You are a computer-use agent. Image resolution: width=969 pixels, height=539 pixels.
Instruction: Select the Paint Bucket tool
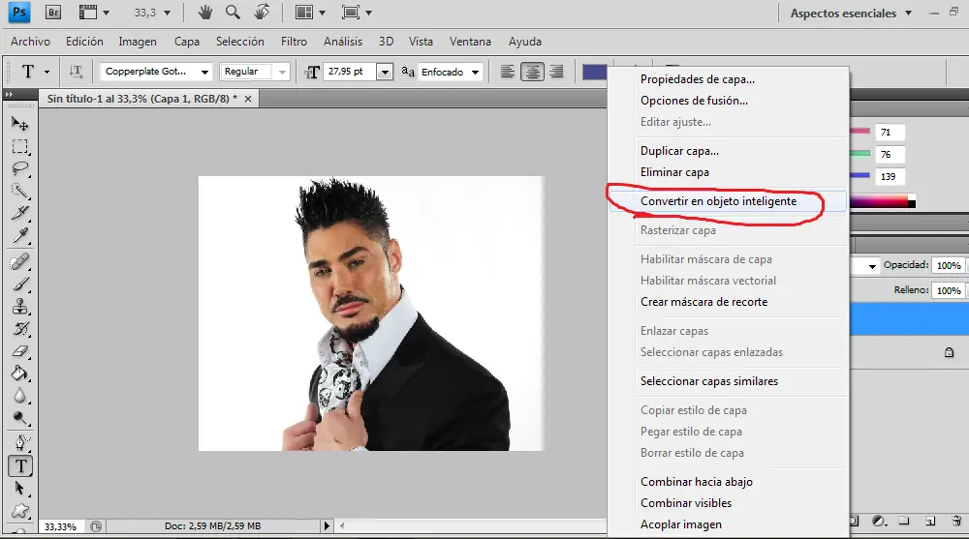tap(19, 374)
